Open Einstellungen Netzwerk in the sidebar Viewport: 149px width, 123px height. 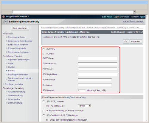click(x=18, y=45)
